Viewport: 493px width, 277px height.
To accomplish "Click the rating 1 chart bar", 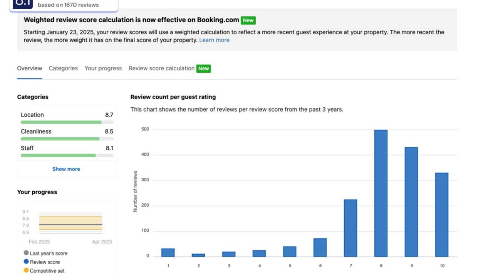I will point(168,253).
